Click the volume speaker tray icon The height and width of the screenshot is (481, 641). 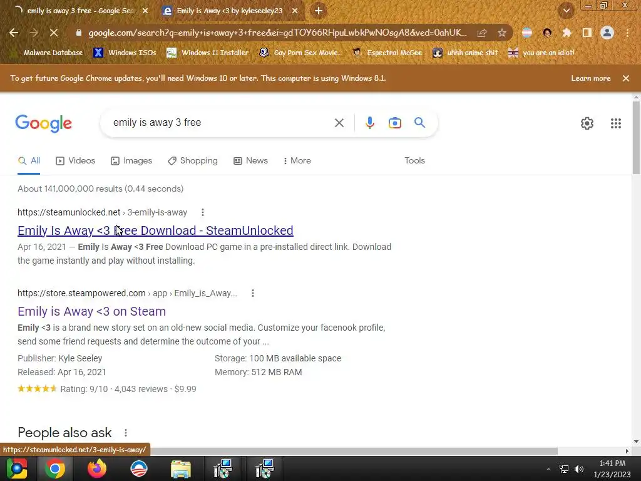pyautogui.click(x=579, y=469)
